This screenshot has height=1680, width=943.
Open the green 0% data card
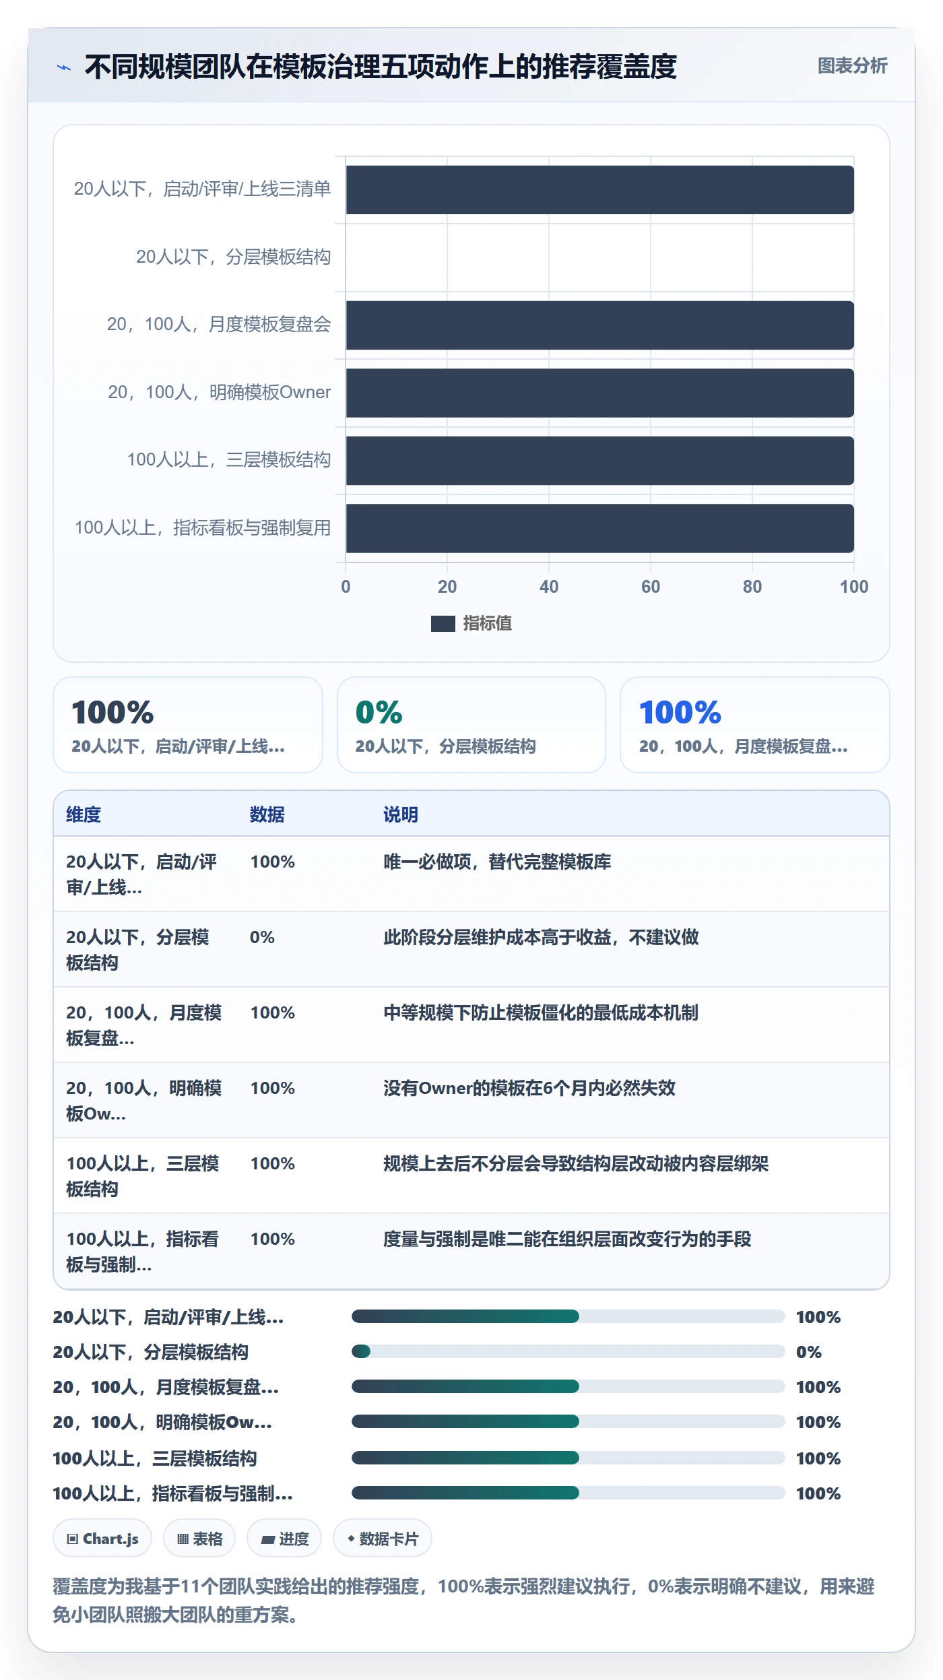coord(471,725)
